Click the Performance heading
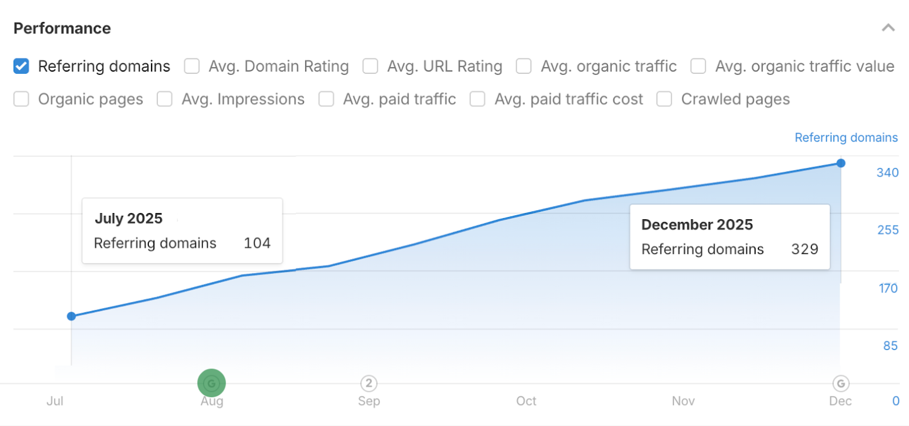This screenshot has height=426, width=909. coord(62,28)
